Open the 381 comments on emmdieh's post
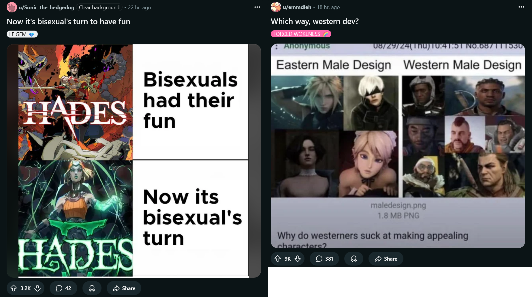 tap(324, 259)
